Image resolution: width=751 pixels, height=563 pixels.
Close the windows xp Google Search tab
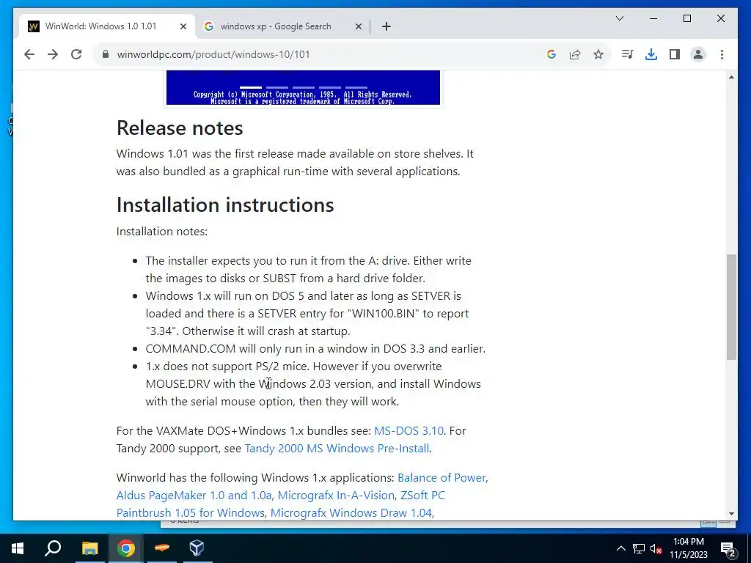tap(358, 27)
